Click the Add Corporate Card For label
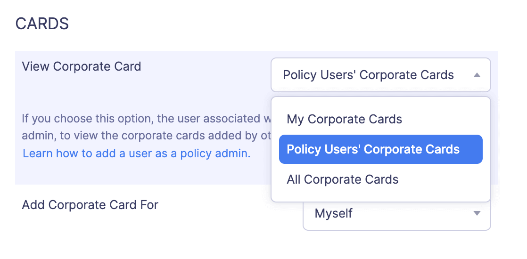Viewport: 527px width, 259px height. point(90,205)
